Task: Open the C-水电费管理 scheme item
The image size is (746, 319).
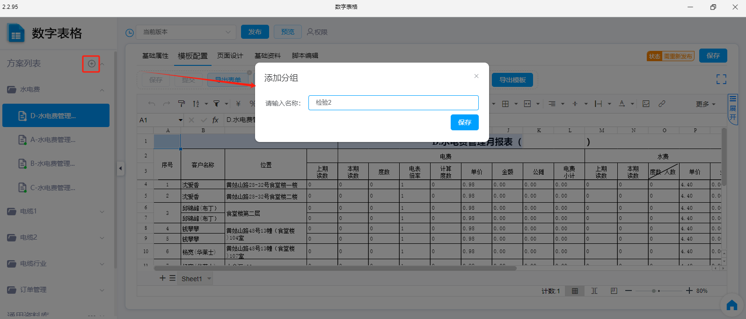Action: coord(56,188)
